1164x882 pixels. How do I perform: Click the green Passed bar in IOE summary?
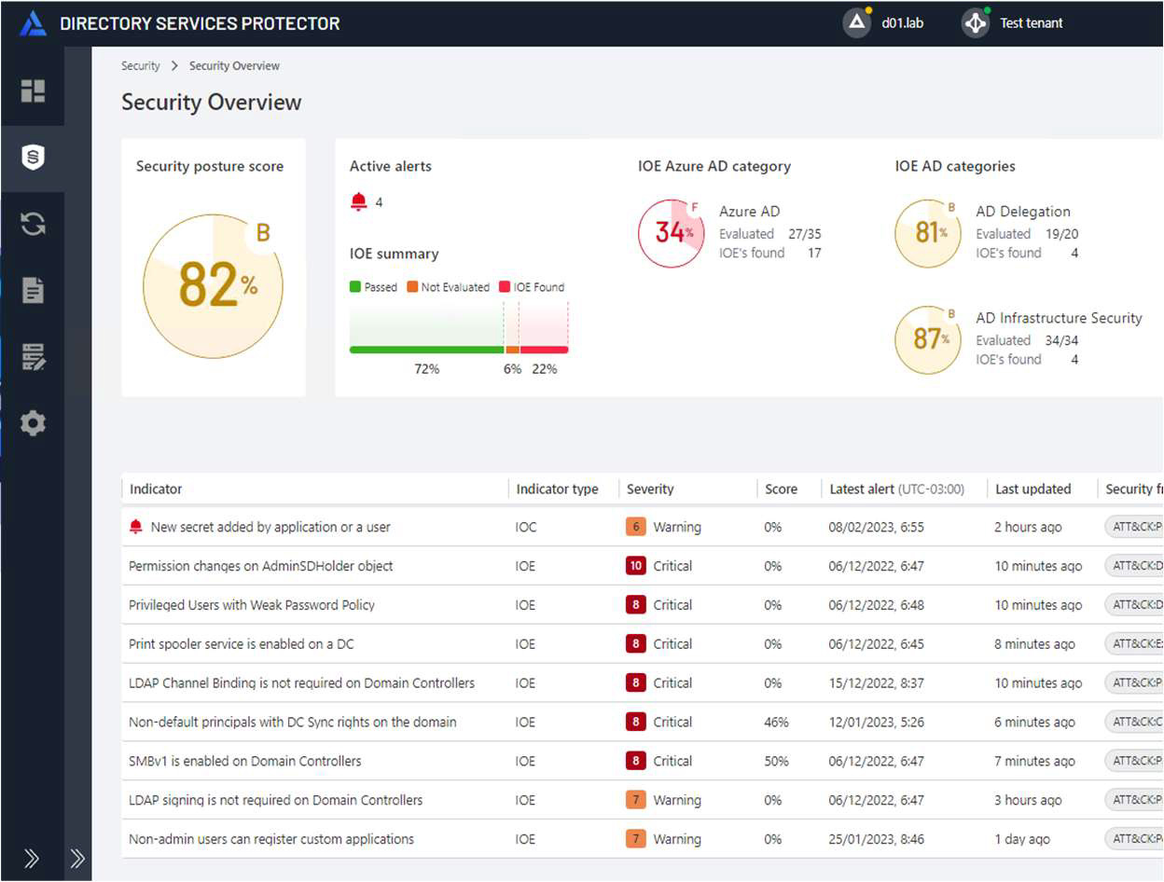[x=427, y=350]
